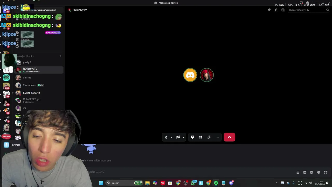Open the camera options dropdown arrow
The width and height of the screenshot is (332, 187).
point(183,137)
